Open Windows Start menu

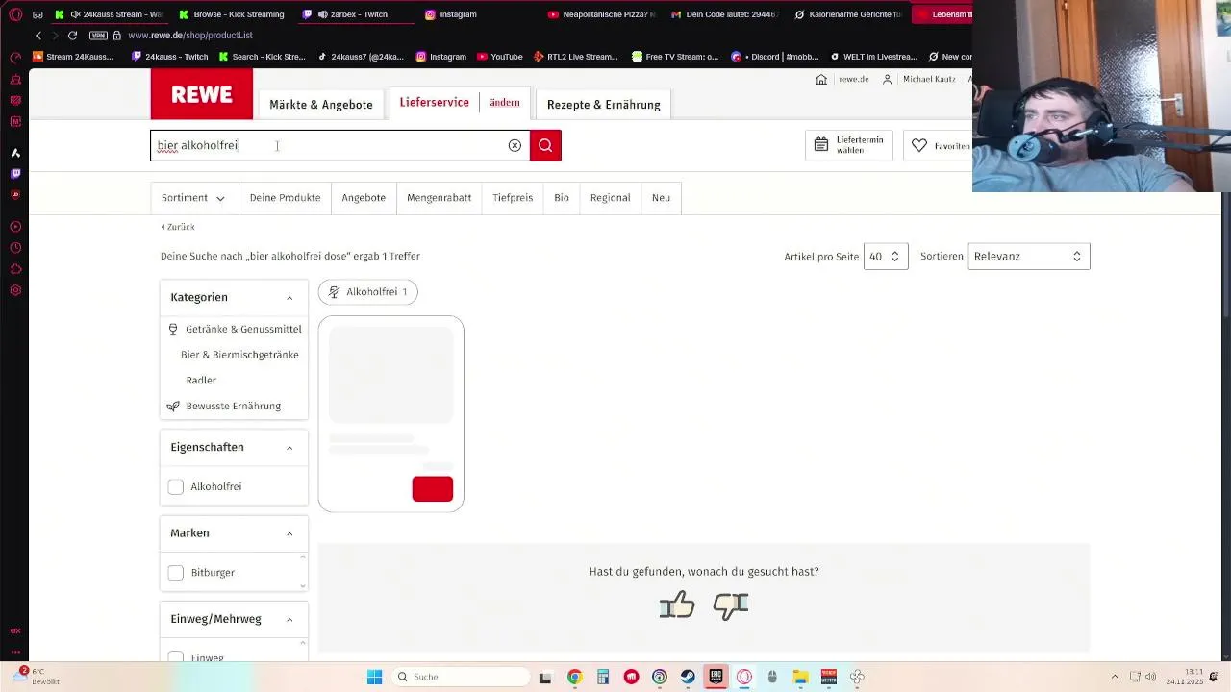[374, 677]
